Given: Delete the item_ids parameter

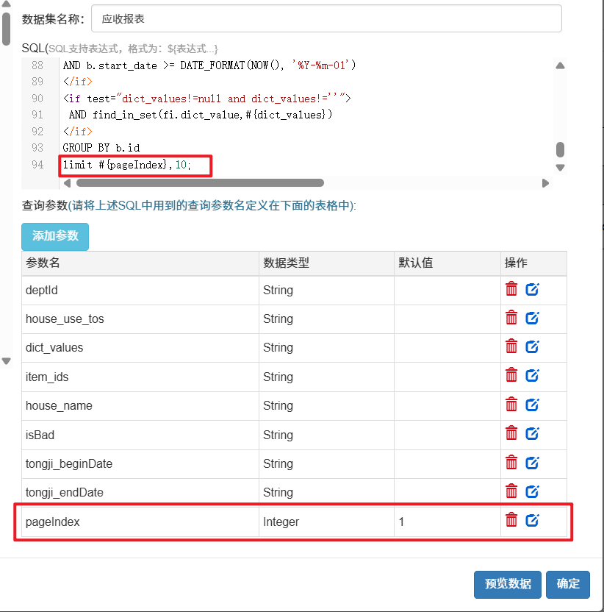Looking at the screenshot, I should (x=511, y=375).
